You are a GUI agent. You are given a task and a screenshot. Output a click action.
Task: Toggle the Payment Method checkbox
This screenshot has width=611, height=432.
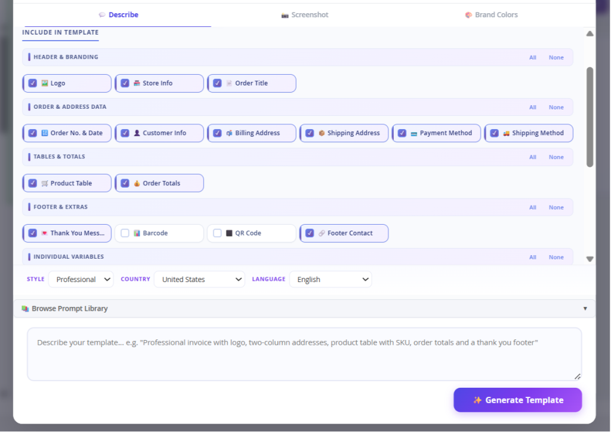[402, 133]
